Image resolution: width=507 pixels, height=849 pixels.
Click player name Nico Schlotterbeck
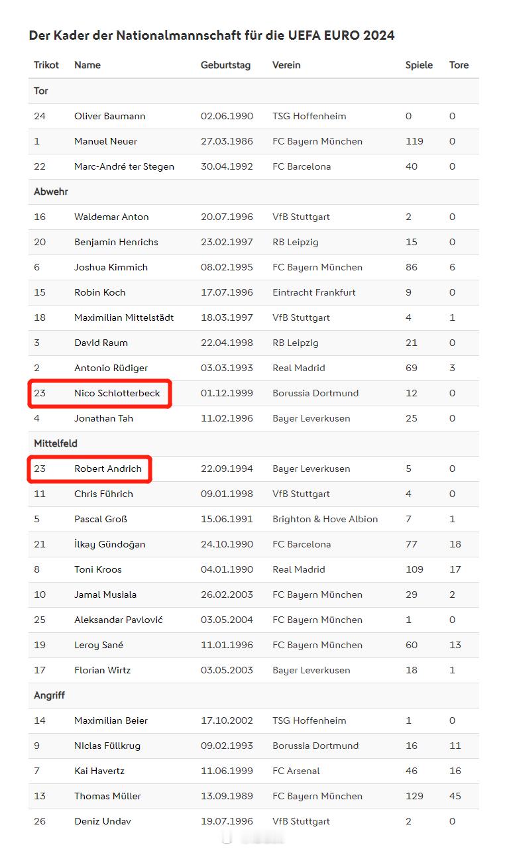[117, 393]
